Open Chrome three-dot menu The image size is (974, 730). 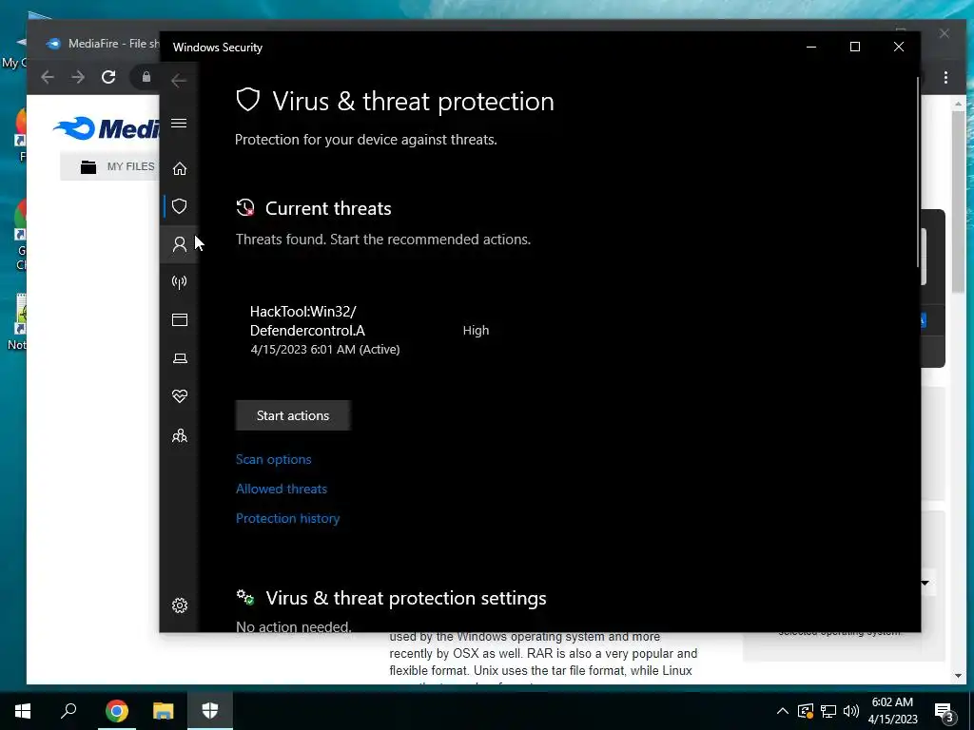point(945,78)
